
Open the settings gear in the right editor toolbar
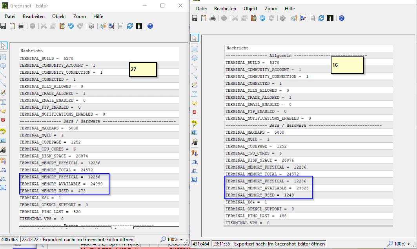coord(283,18)
